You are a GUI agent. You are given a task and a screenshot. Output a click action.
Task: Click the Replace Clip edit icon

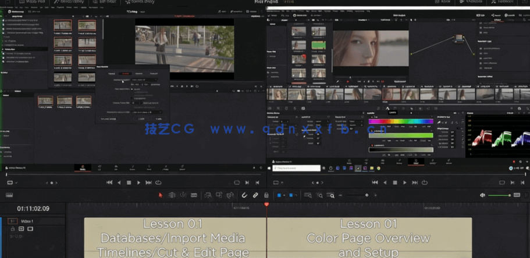(x=230, y=195)
